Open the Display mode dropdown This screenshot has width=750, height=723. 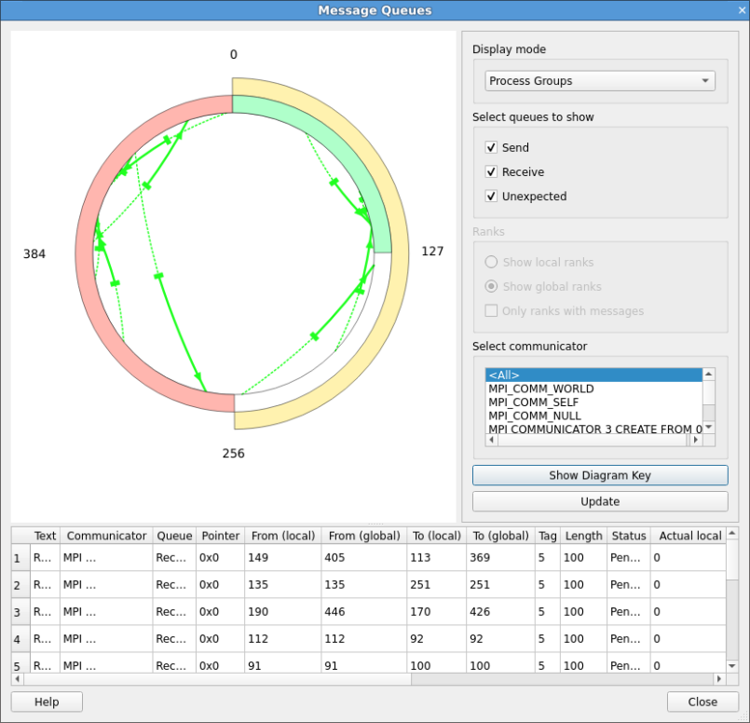(x=600, y=81)
